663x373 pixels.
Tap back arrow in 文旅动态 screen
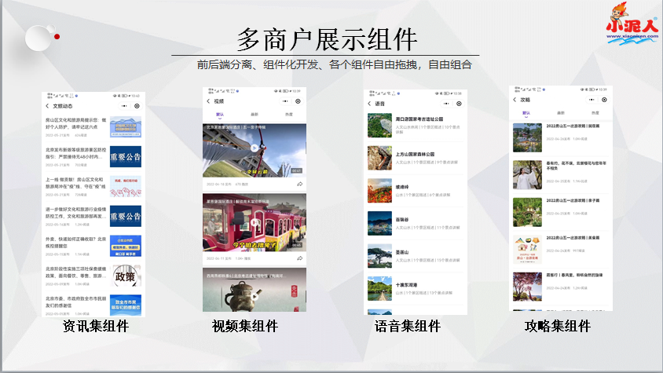pos(46,105)
